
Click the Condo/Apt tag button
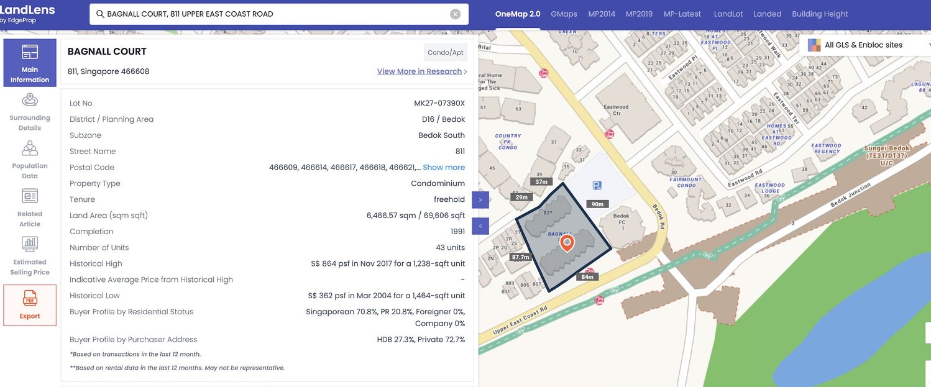pos(445,52)
